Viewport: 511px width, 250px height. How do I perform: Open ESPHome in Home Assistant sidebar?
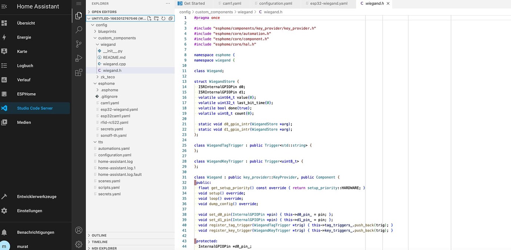tap(26, 94)
